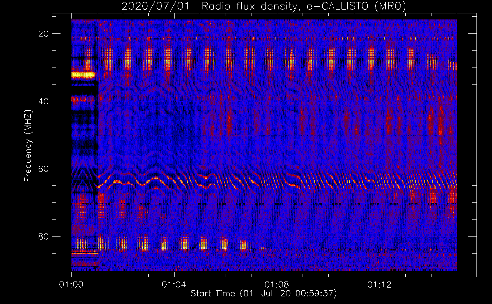Click the 01:04 time tick label
The width and height of the screenshot is (492, 304).
[174, 285]
